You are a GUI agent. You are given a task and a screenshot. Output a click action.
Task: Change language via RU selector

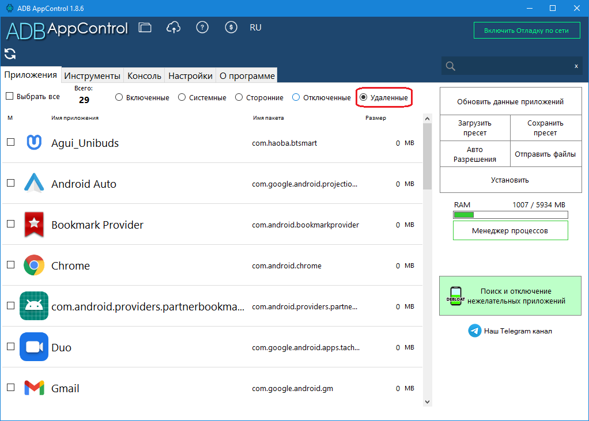(255, 28)
